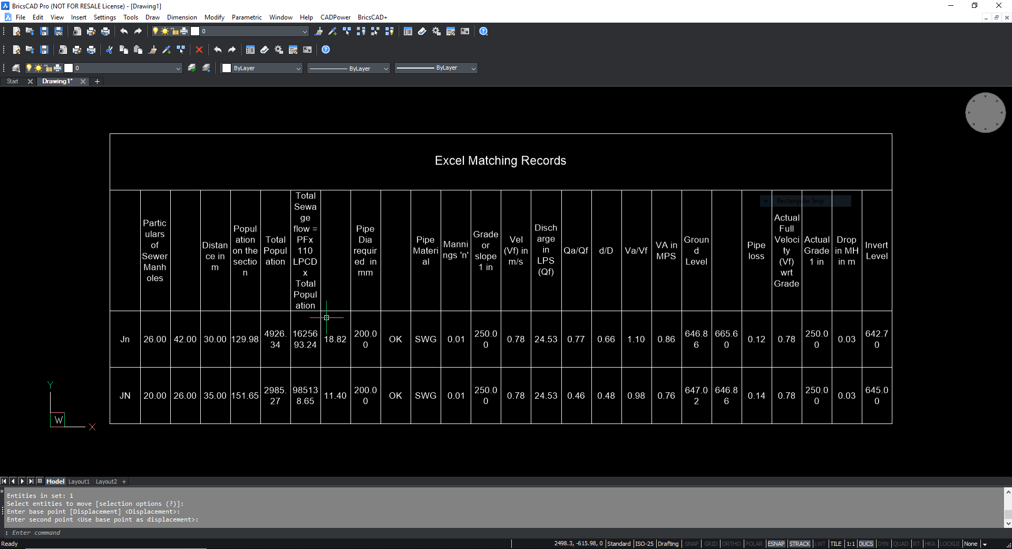The image size is (1012, 549).
Task: Expand the layer 0 dropdown list
Action: 178,68
